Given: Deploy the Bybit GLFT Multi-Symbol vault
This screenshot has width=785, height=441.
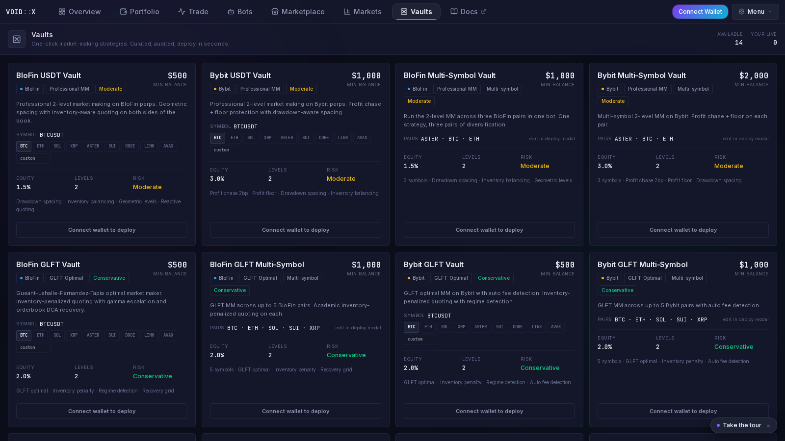Looking at the screenshot, I should point(683,411).
